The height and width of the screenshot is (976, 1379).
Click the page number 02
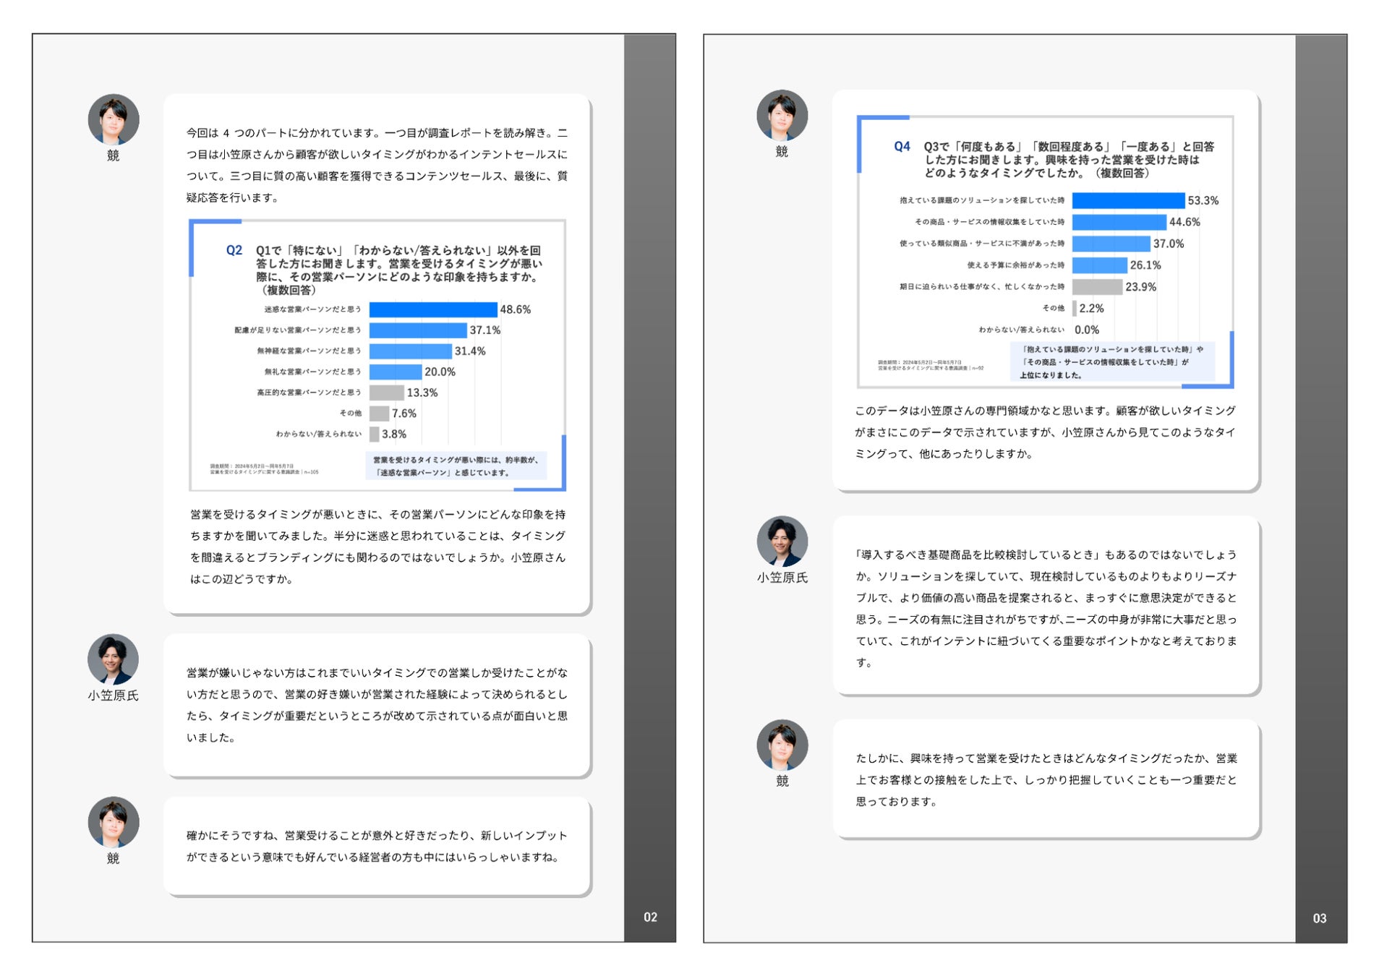click(650, 917)
